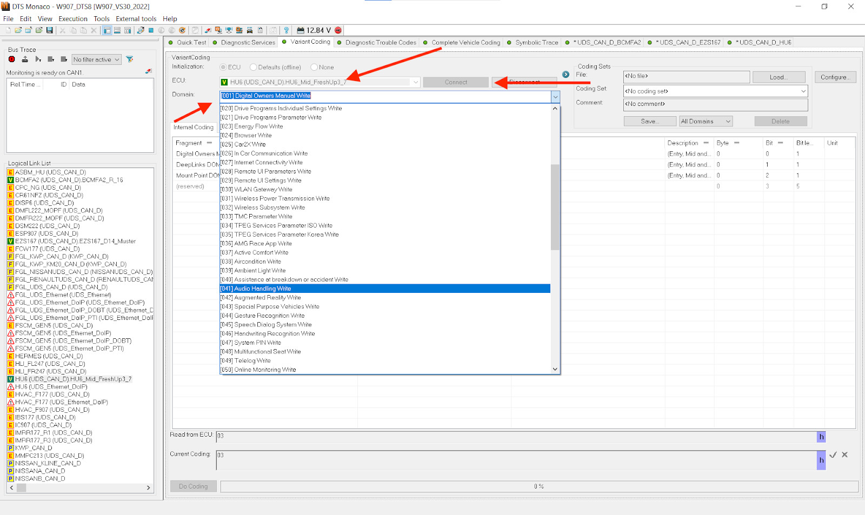Click the Save diskette icon in toolbar
The width and height of the screenshot is (865, 515).
[x=49, y=30]
